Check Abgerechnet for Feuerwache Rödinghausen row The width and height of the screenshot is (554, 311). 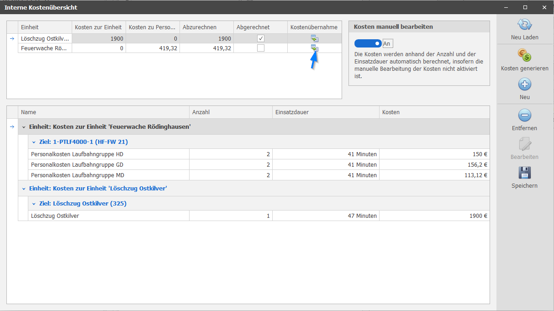261,48
